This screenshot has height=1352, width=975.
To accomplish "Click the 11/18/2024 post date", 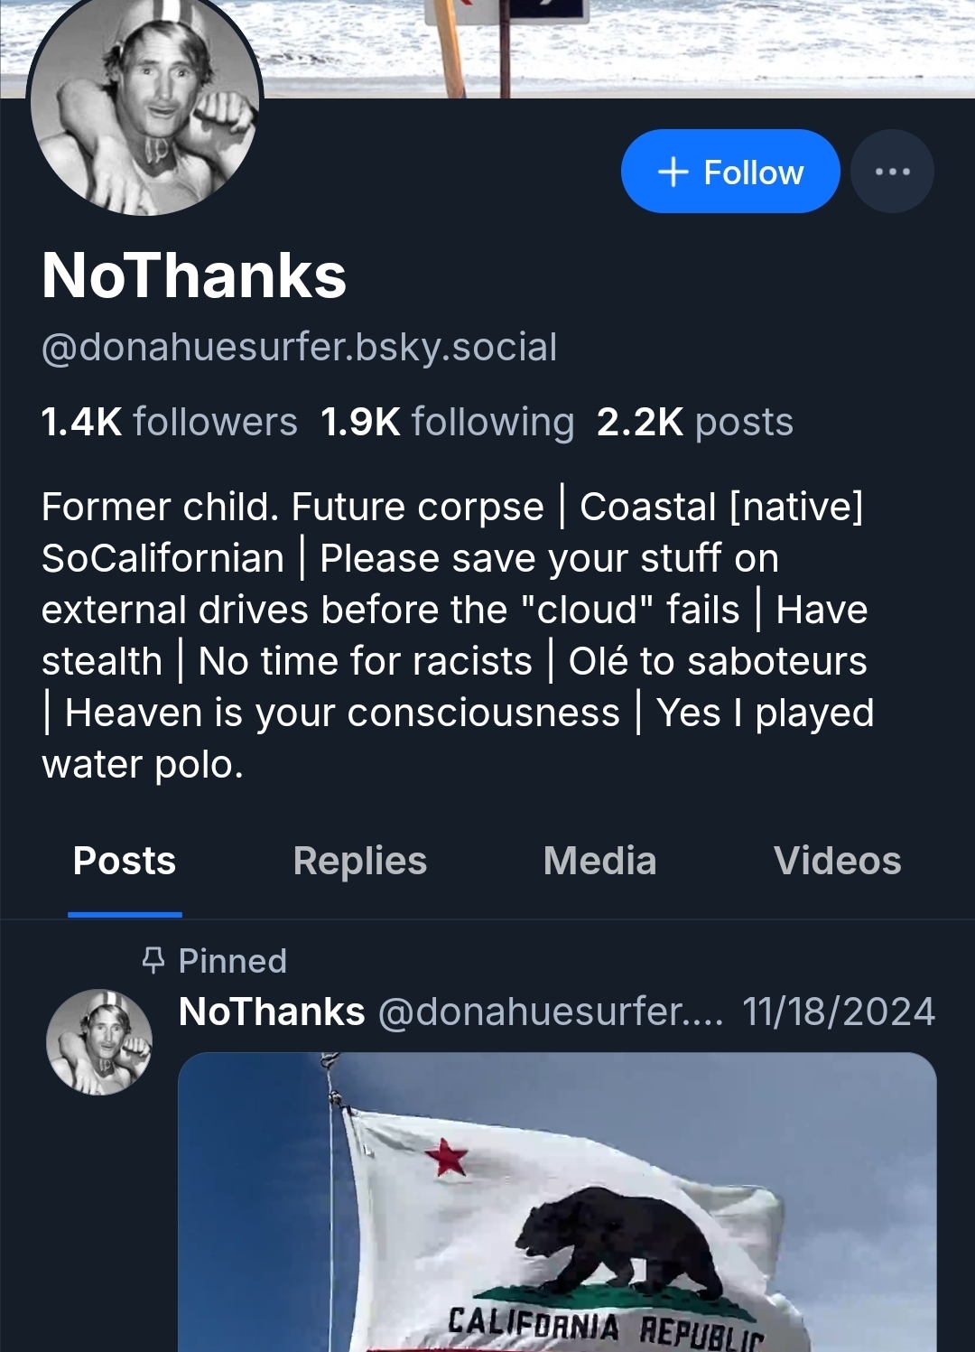I will pyautogui.click(x=838, y=1012).
